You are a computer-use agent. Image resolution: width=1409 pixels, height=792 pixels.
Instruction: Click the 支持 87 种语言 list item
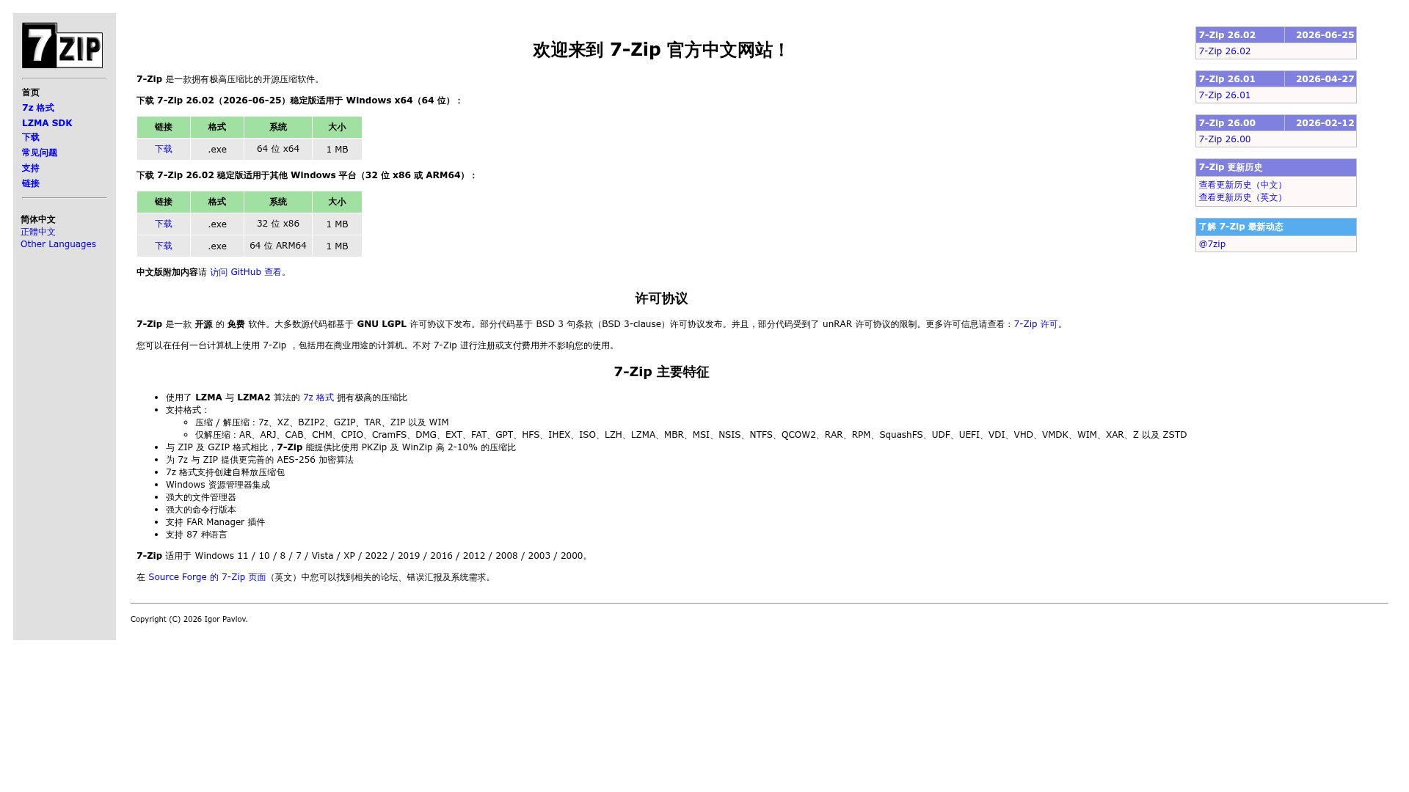197,535
